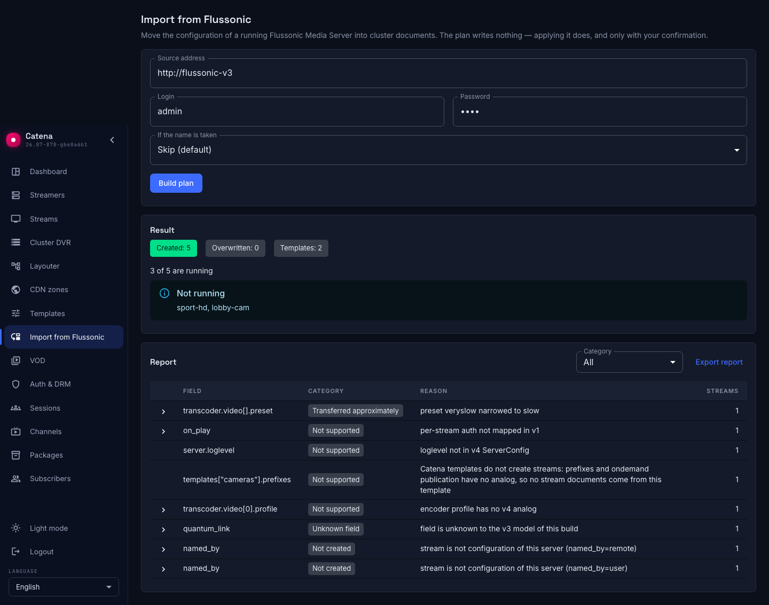Image resolution: width=769 pixels, height=605 pixels.
Task: Expand the transcoder.video[].preset row
Action: (163, 411)
